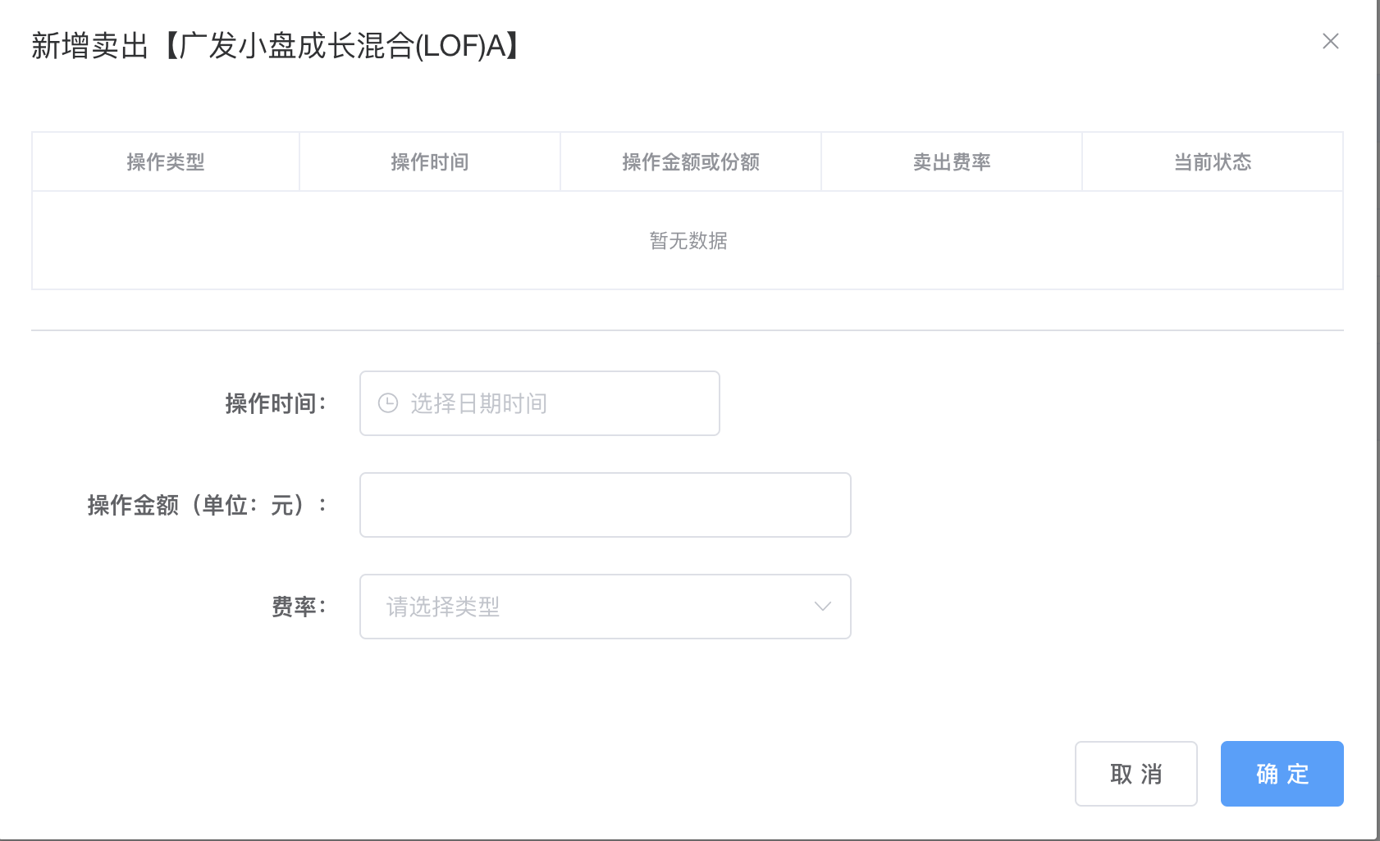Confirm with the blue 确定 button
Image resolution: width=1380 pixels, height=841 pixels.
pos(1282,774)
